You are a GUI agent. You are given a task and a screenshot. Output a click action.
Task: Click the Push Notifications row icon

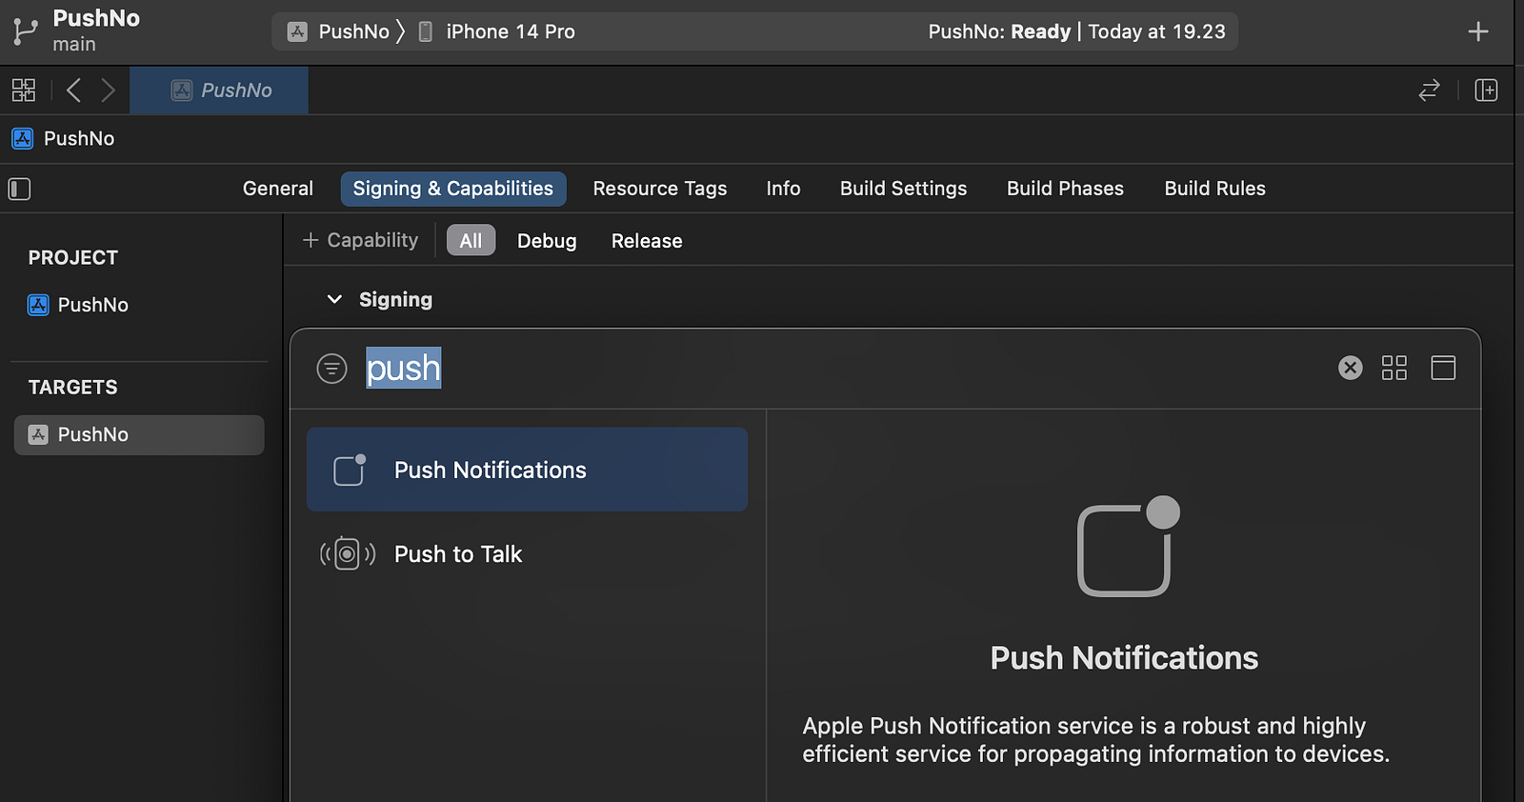350,470
